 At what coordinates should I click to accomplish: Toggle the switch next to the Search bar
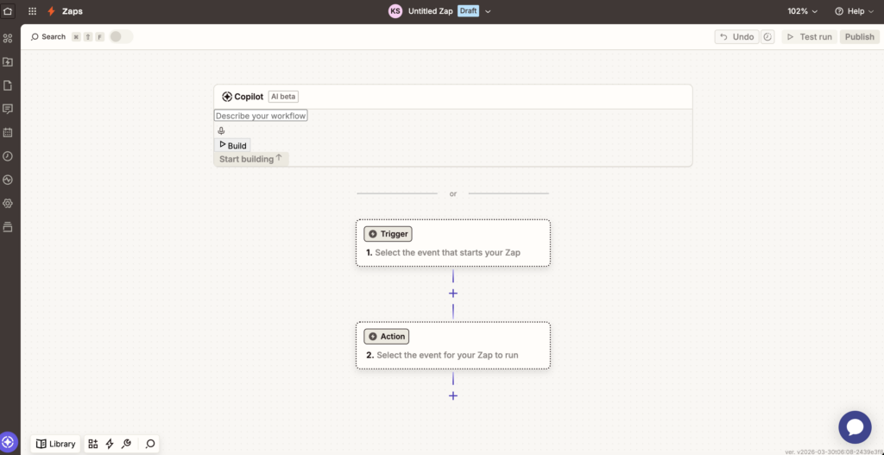coord(121,37)
